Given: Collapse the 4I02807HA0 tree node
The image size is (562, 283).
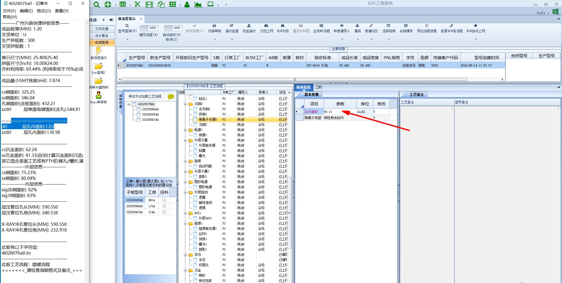Looking at the screenshot, I should coord(129,104).
